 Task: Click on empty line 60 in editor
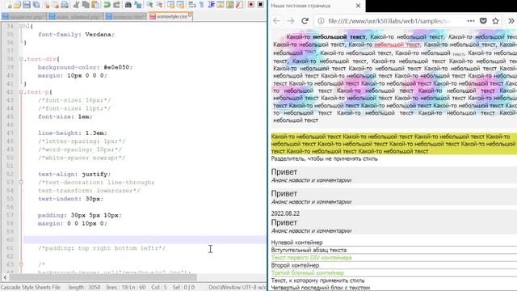(x=145, y=240)
